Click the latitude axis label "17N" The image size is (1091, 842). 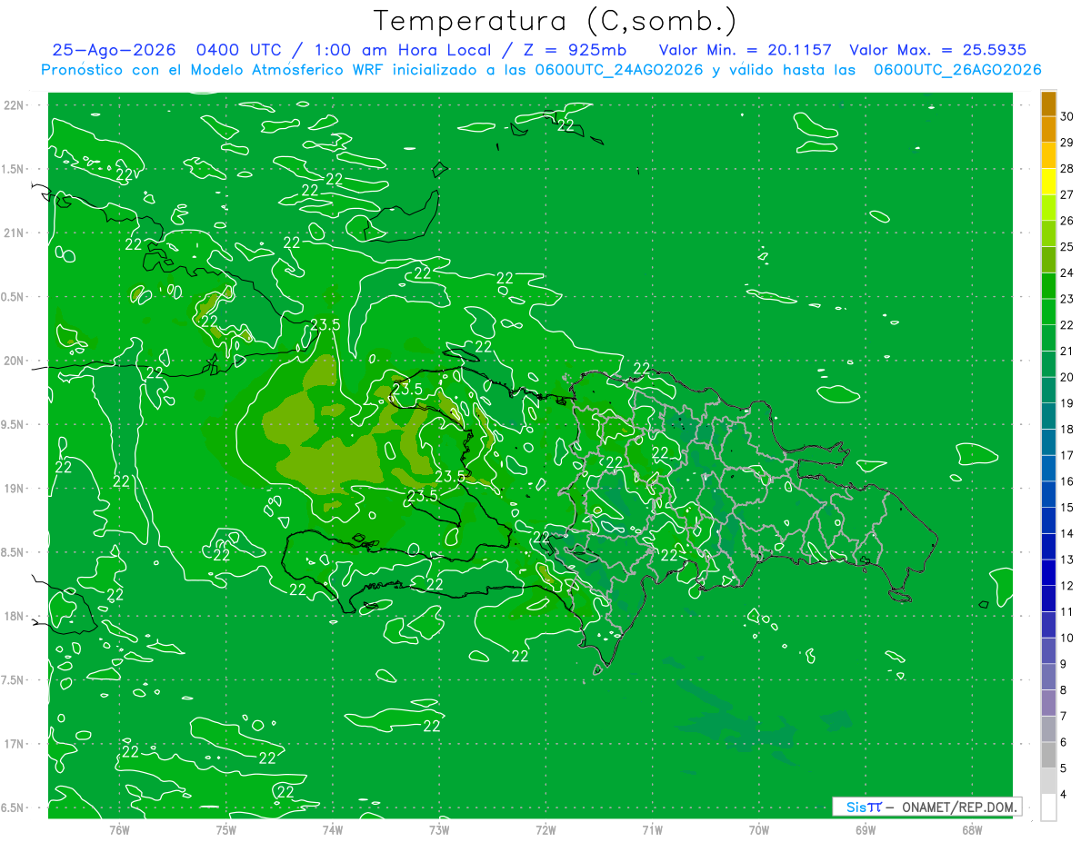pyautogui.click(x=15, y=744)
